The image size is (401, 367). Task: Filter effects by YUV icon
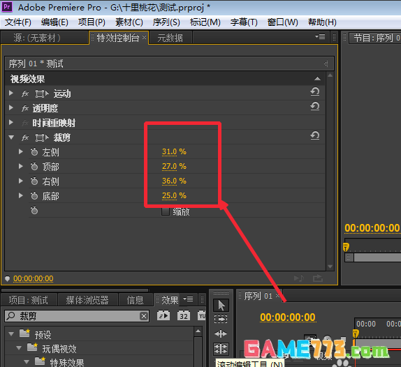click(x=201, y=316)
